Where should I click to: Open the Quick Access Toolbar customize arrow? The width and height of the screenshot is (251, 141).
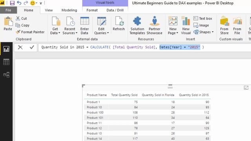point(41,3)
